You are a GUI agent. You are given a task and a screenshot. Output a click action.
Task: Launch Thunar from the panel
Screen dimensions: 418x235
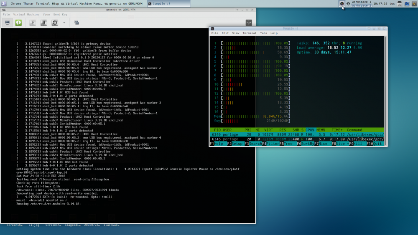click(x=28, y=3)
